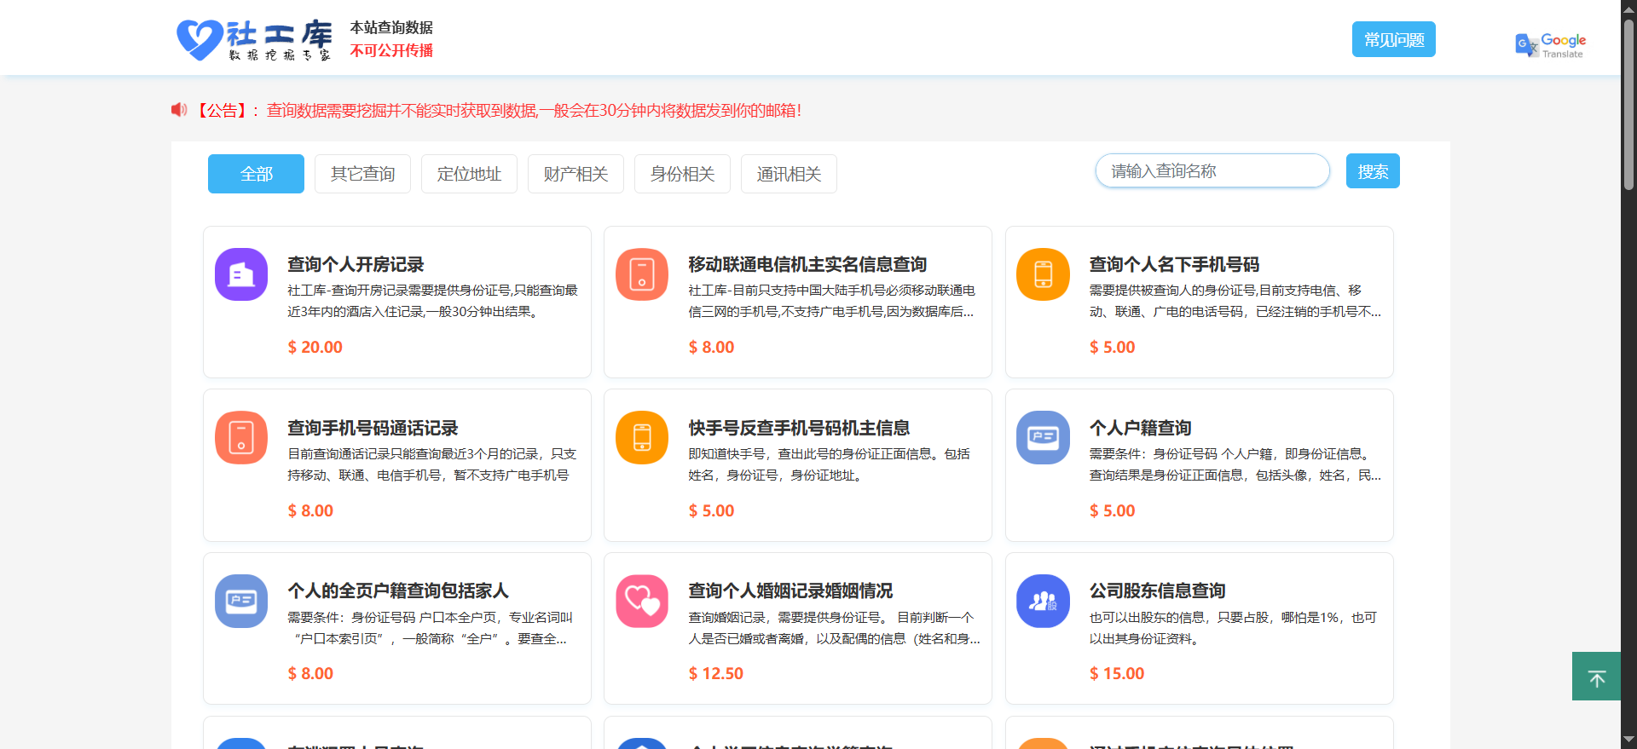Click the purple hotel building icon
This screenshot has width=1637, height=749.
tap(241, 274)
